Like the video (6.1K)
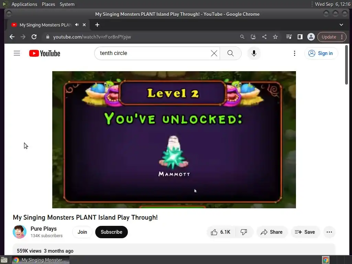This screenshot has width=352, height=264. [221, 232]
